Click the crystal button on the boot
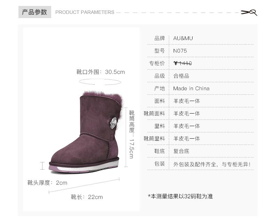This screenshot has width=275, height=224. click(113, 123)
